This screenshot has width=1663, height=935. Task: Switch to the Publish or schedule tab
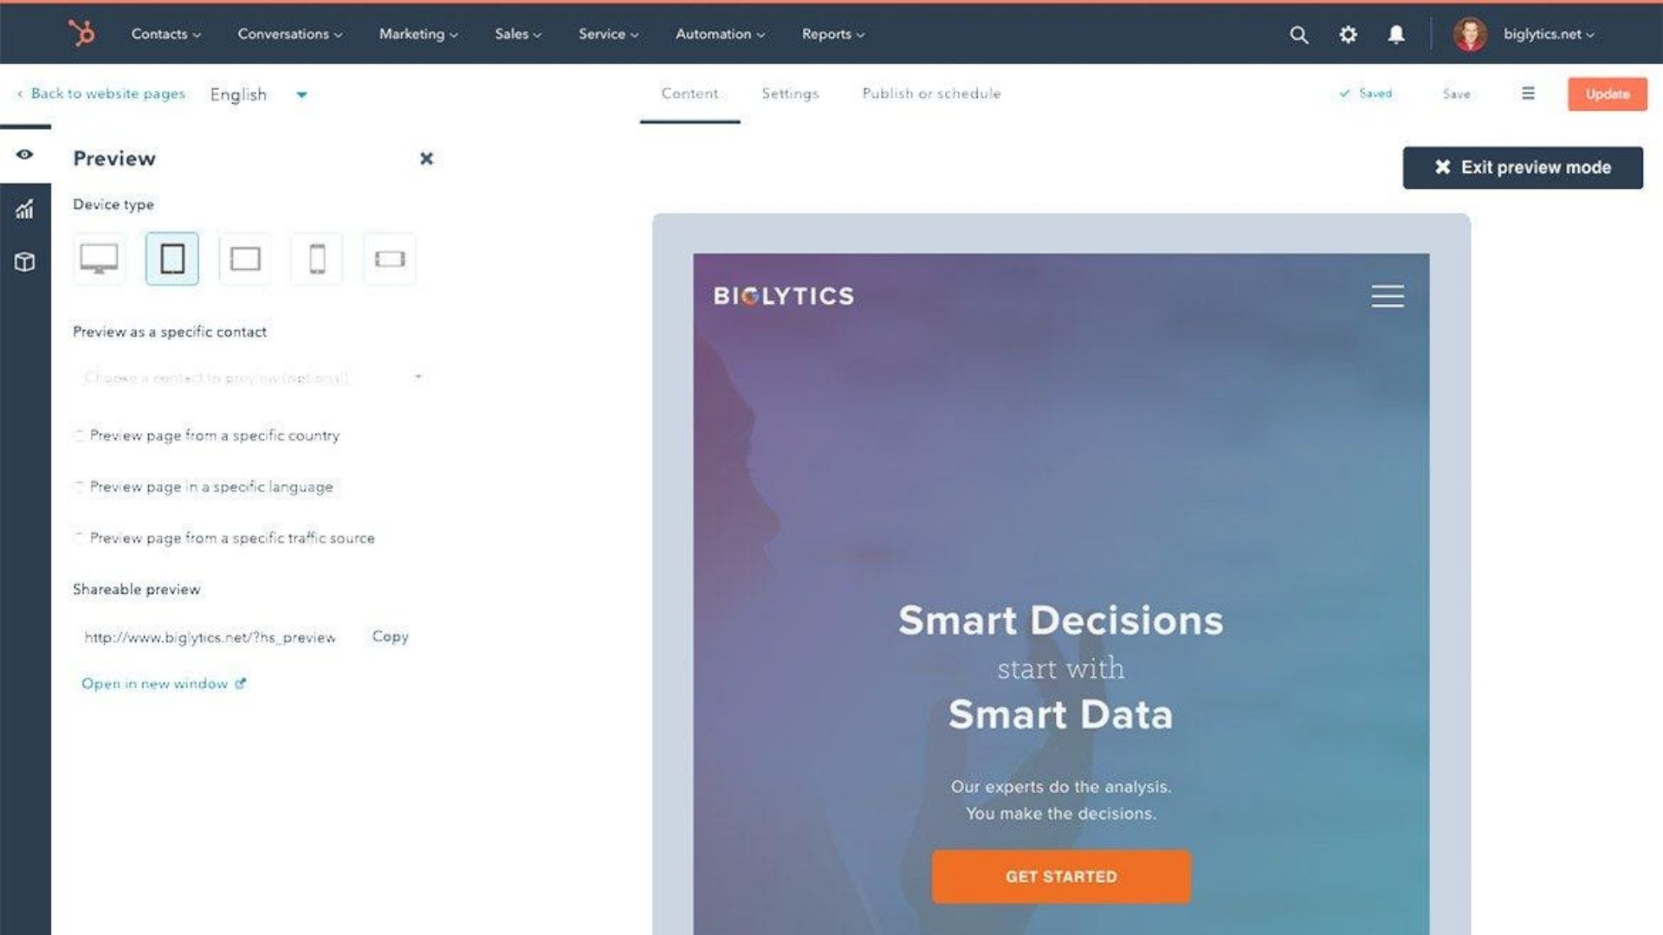pyautogui.click(x=932, y=93)
